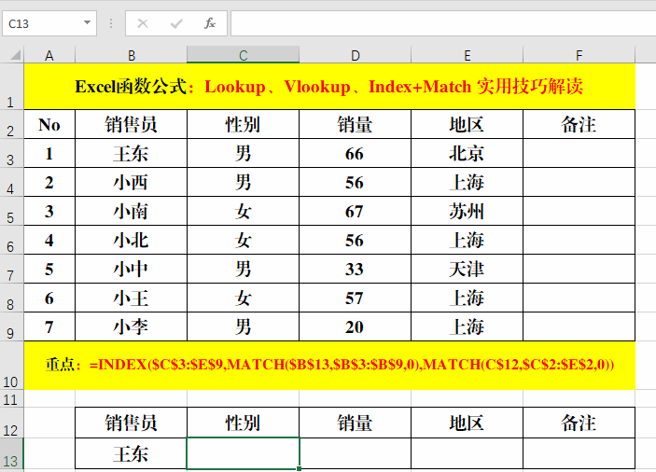Click the cell '小南'
The width and height of the screenshot is (656, 472).
(x=131, y=211)
